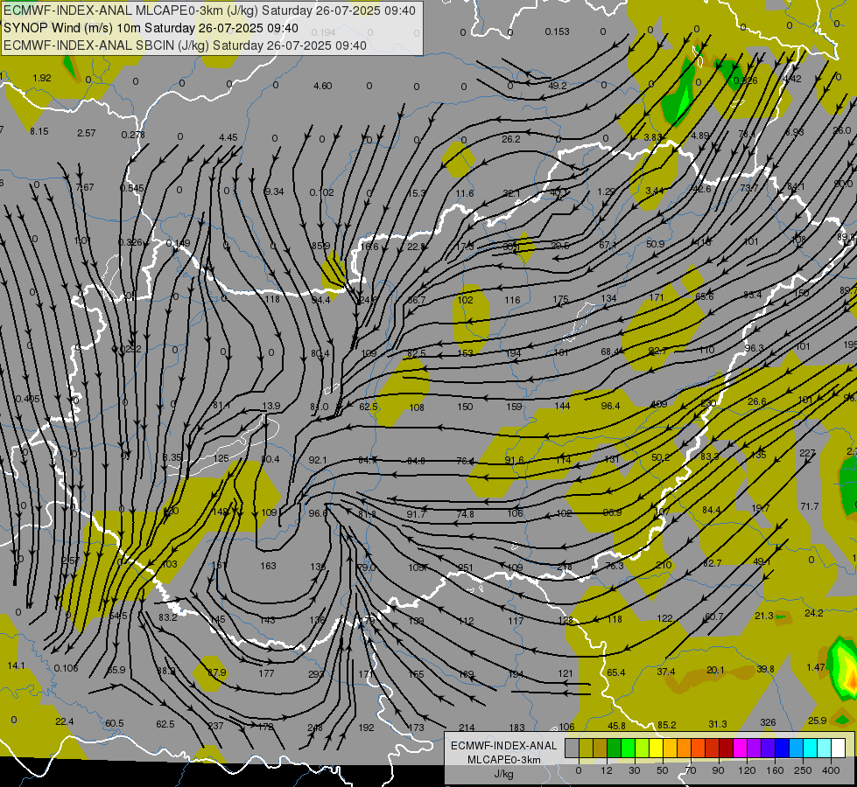Click the map value 326
The image size is (857, 787).
(768, 722)
